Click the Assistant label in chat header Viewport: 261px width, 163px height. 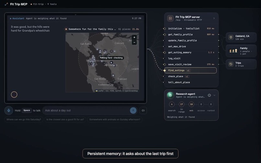tap(18, 18)
